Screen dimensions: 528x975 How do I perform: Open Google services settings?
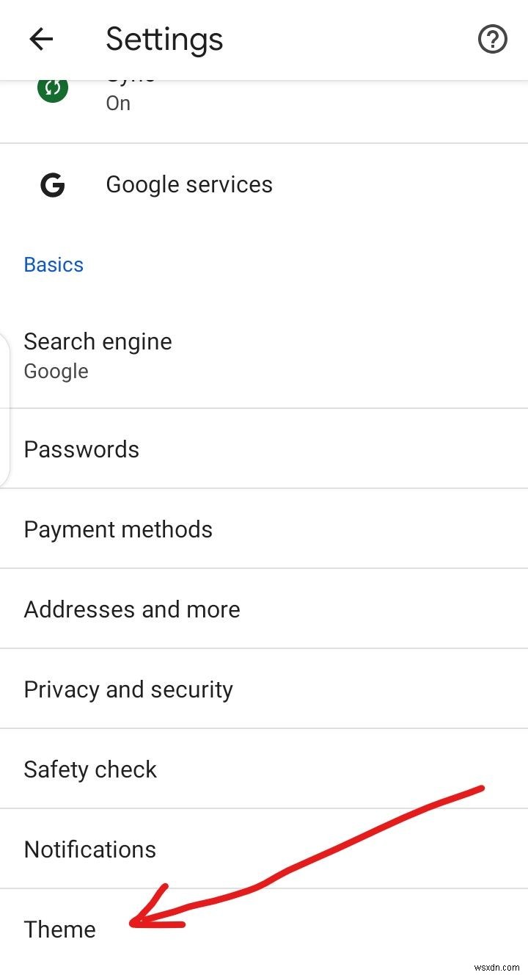(189, 185)
